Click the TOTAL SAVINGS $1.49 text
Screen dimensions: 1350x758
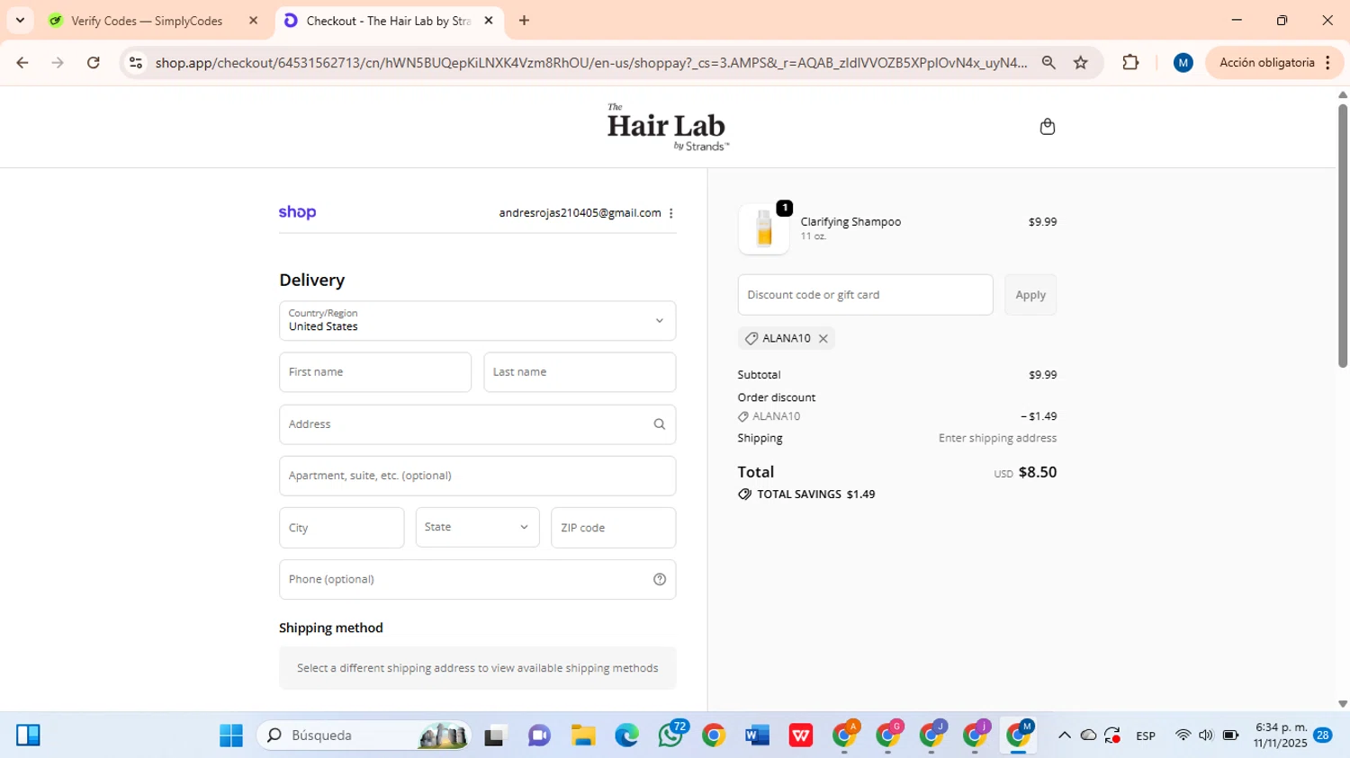coord(815,495)
